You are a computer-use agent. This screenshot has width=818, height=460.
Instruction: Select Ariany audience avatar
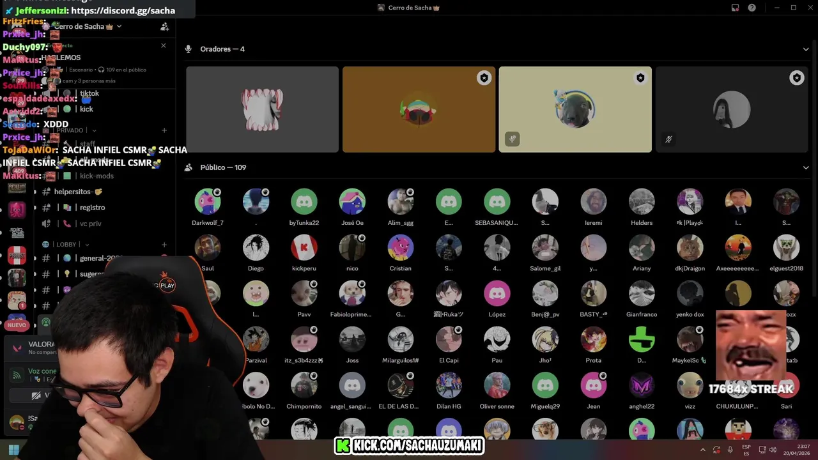point(642,247)
